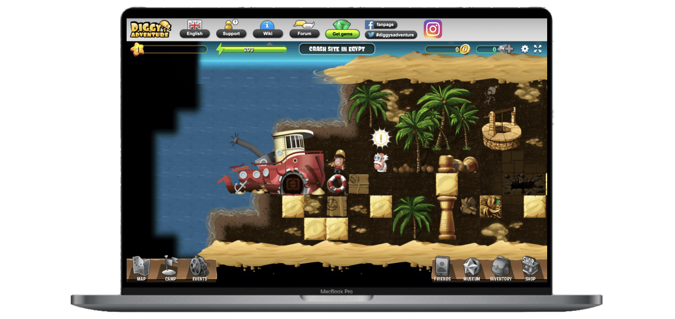Open the Support page
Image resolution: width=675 pixels, height=319 pixels.
[x=231, y=29]
